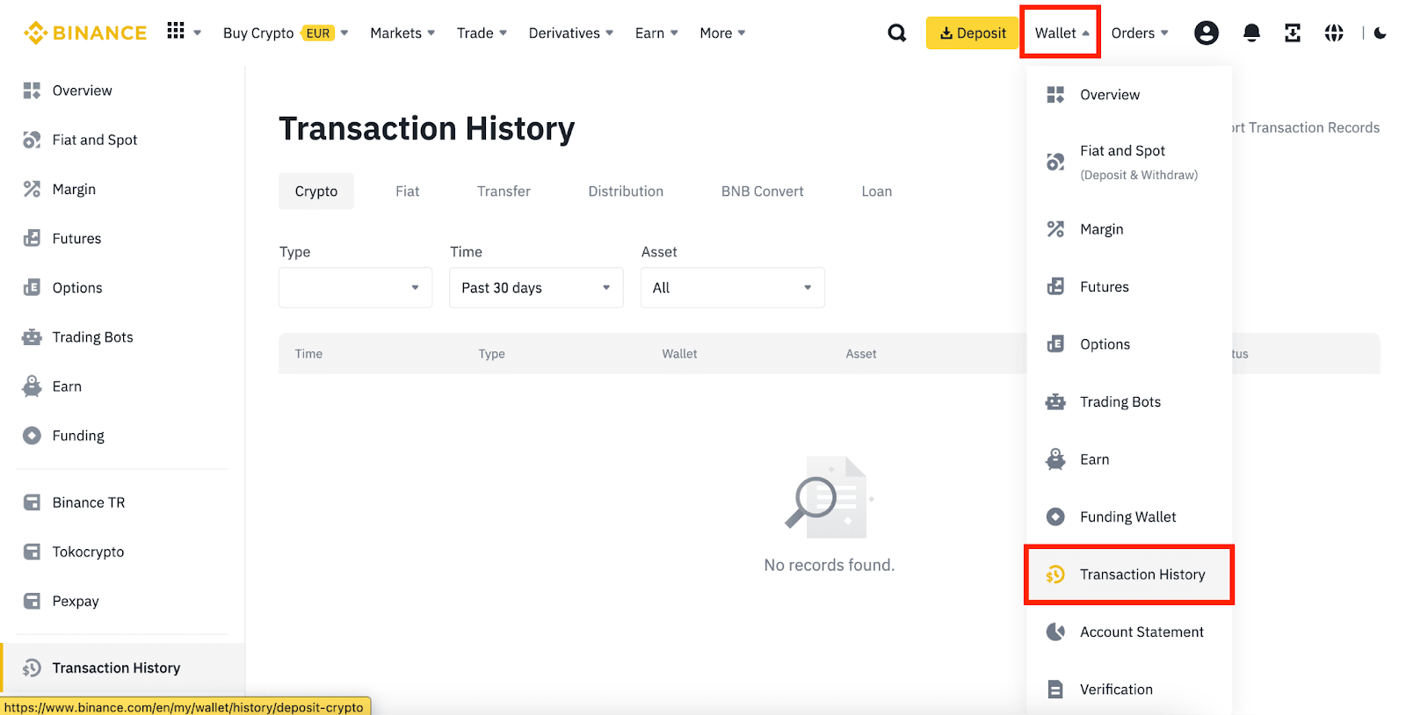This screenshot has width=1406, height=715.
Task: Expand the Orders menu
Action: [x=1140, y=33]
